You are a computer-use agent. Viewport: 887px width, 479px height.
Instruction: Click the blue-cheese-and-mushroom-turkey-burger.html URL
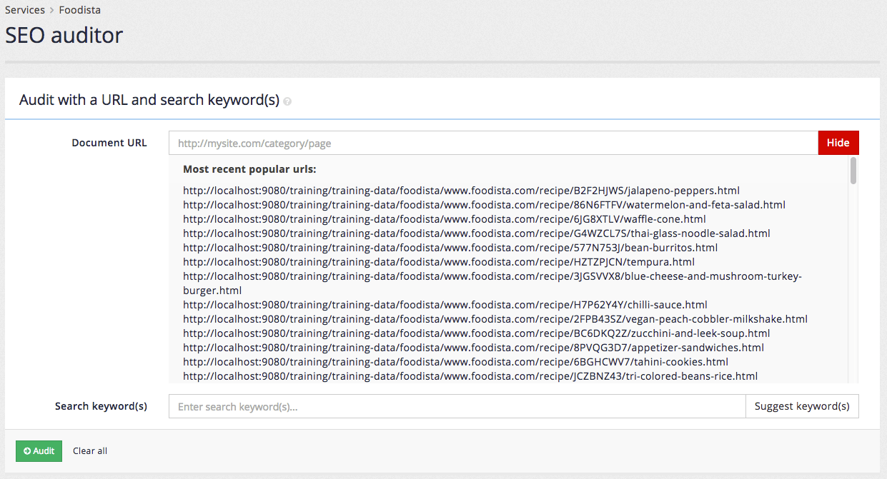[492, 276]
